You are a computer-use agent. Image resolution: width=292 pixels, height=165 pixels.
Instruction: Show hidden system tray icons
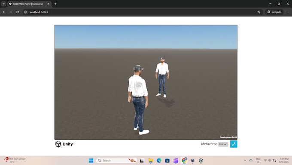coord(245,161)
